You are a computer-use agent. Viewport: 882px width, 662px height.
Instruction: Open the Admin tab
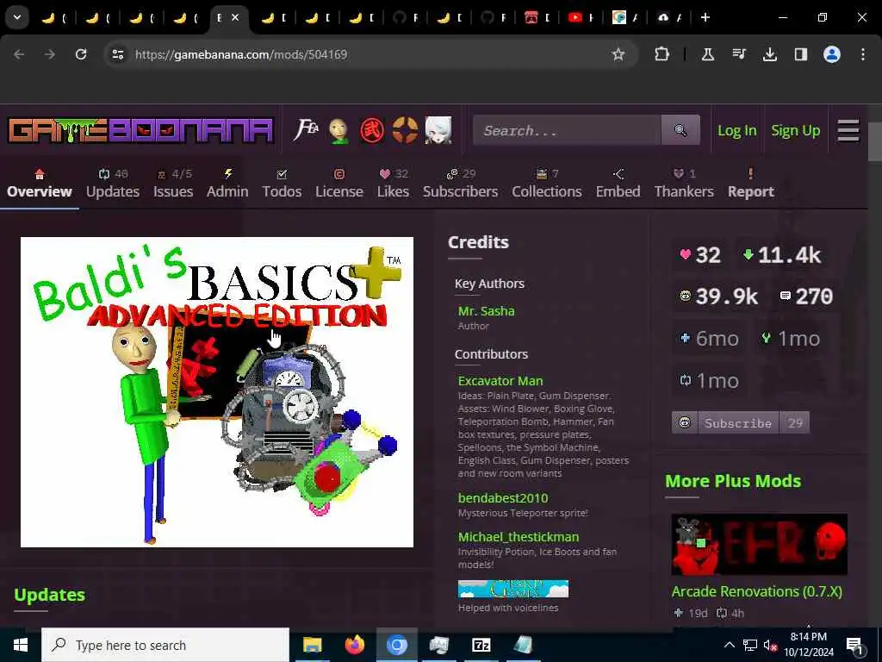pos(227,184)
